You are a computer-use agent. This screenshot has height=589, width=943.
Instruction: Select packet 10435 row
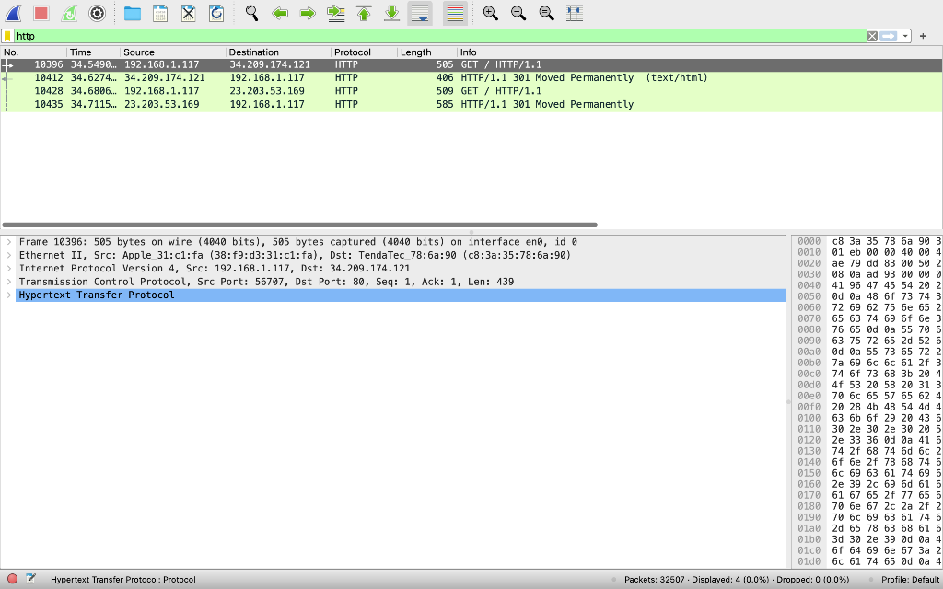[471, 104]
